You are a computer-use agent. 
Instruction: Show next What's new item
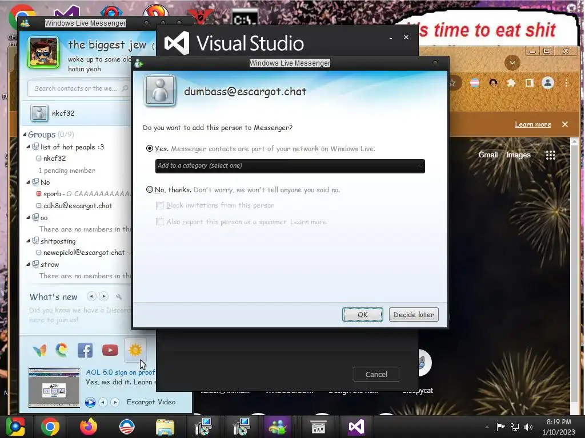click(104, 297)
